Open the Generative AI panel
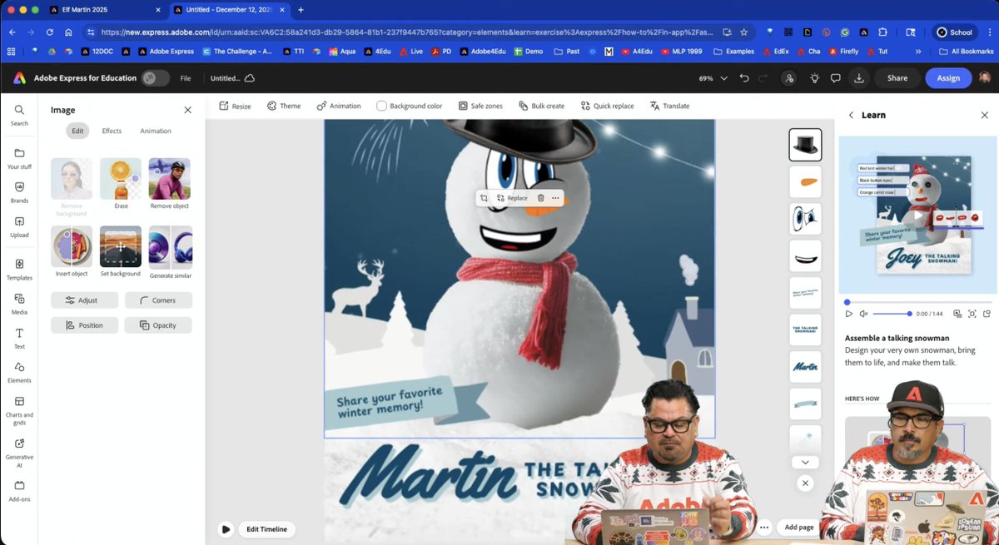 point(19,452)
